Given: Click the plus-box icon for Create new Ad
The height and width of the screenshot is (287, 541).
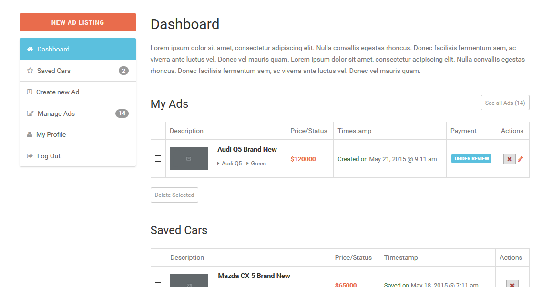Looking at the screenshot, I should [x=30, y=92].
